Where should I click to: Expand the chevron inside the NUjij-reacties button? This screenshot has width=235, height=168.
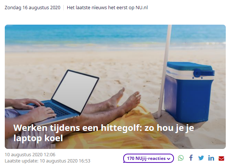(x=168, y=159)
